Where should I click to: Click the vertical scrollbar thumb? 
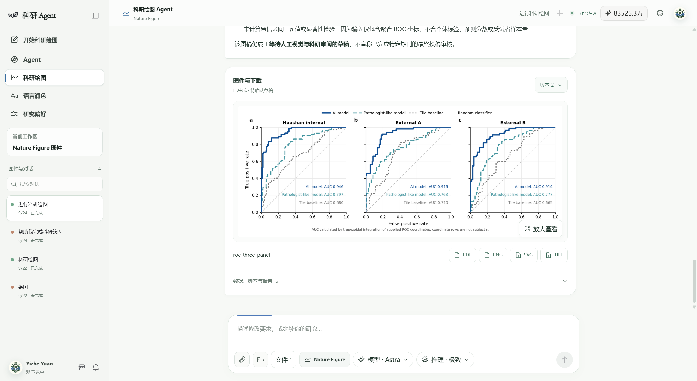pyautogui.click(x=694, y=281)
